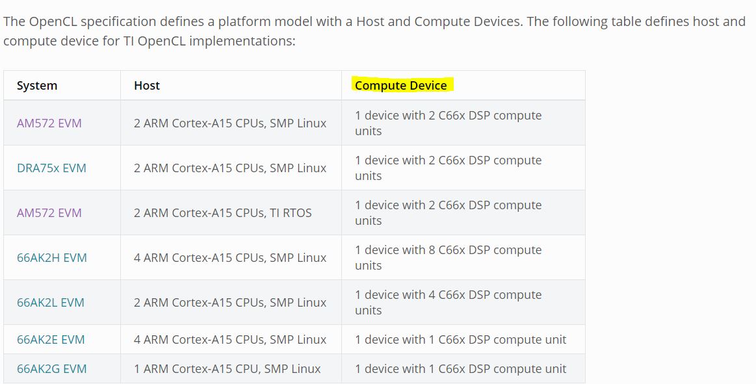Click AM572 EVM link in first table row
This screenshot has width=756, height=384.
(49, 123)
